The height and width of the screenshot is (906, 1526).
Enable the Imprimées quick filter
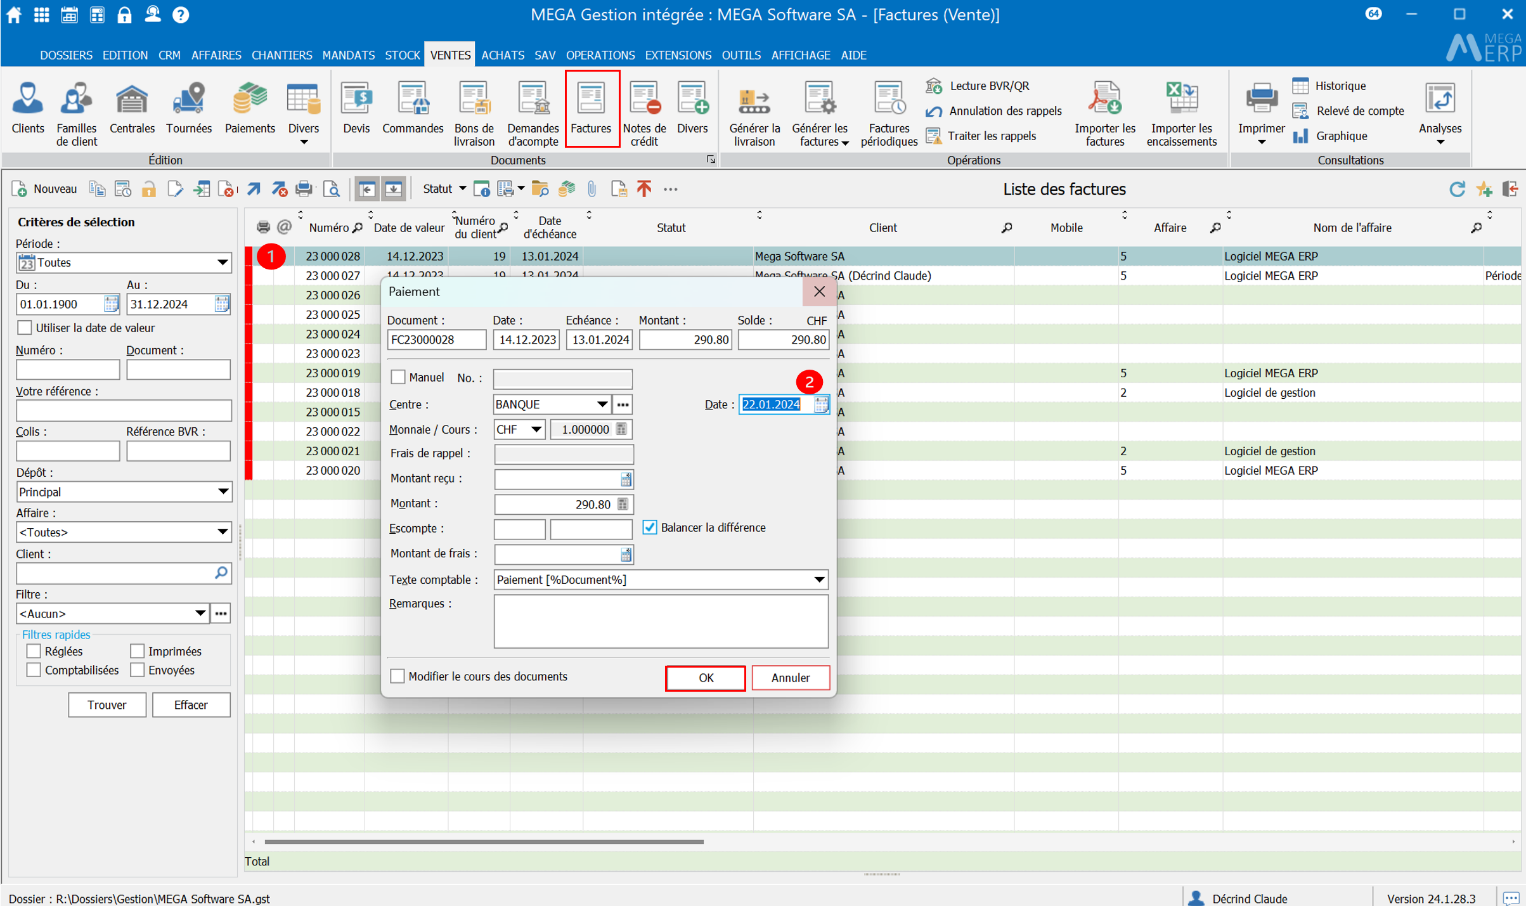(x=137, y=651)
